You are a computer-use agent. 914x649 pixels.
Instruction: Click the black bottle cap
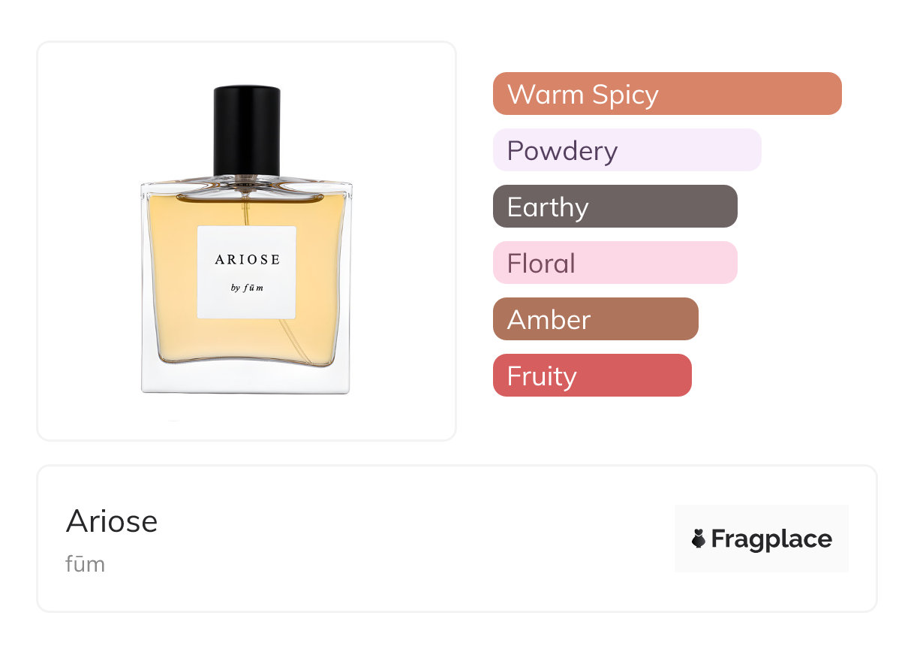(247, 131)
